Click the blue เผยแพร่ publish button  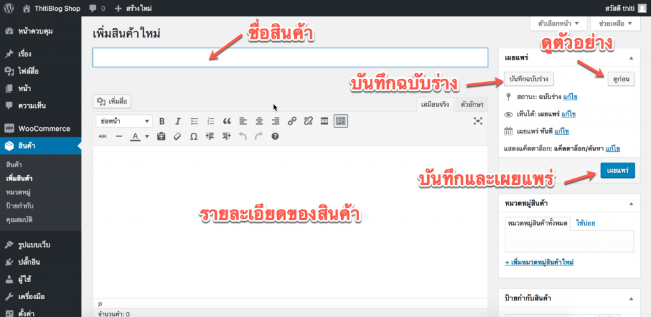(617, 172)
